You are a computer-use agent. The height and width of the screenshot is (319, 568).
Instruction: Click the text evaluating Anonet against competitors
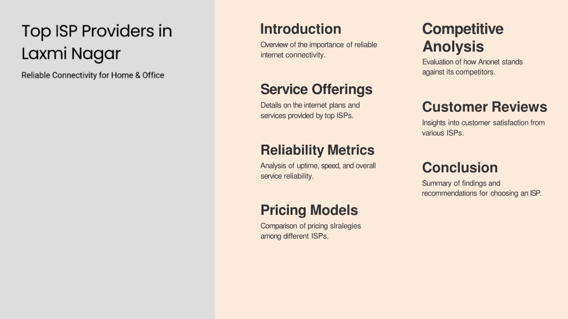point(473,67)
